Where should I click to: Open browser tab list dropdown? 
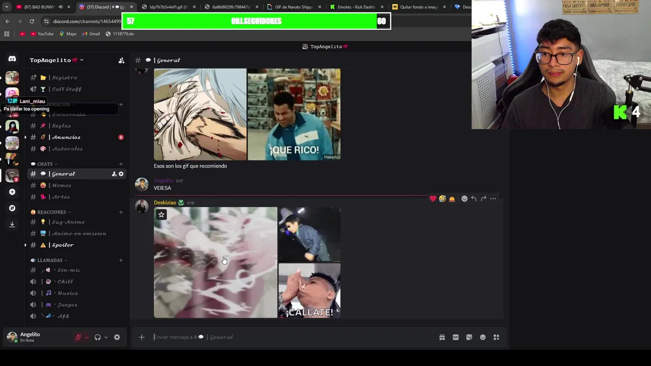click(6, 7)
